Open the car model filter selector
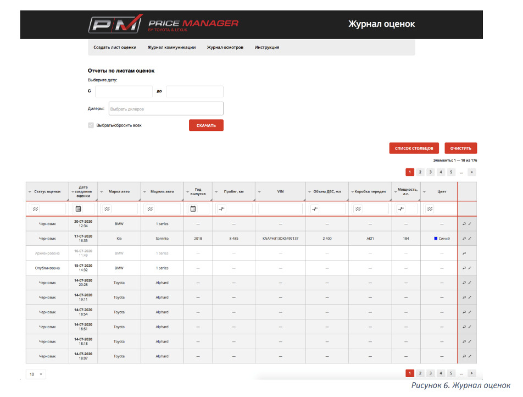This screenshot has width=523, height=397. (150, 209)
